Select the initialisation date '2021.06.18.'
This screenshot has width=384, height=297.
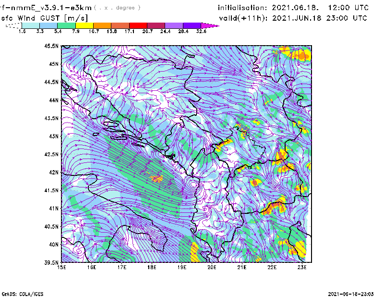(295, 8)
